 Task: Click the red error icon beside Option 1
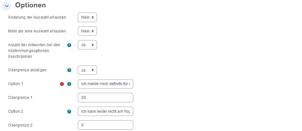(x=62, y=84)
